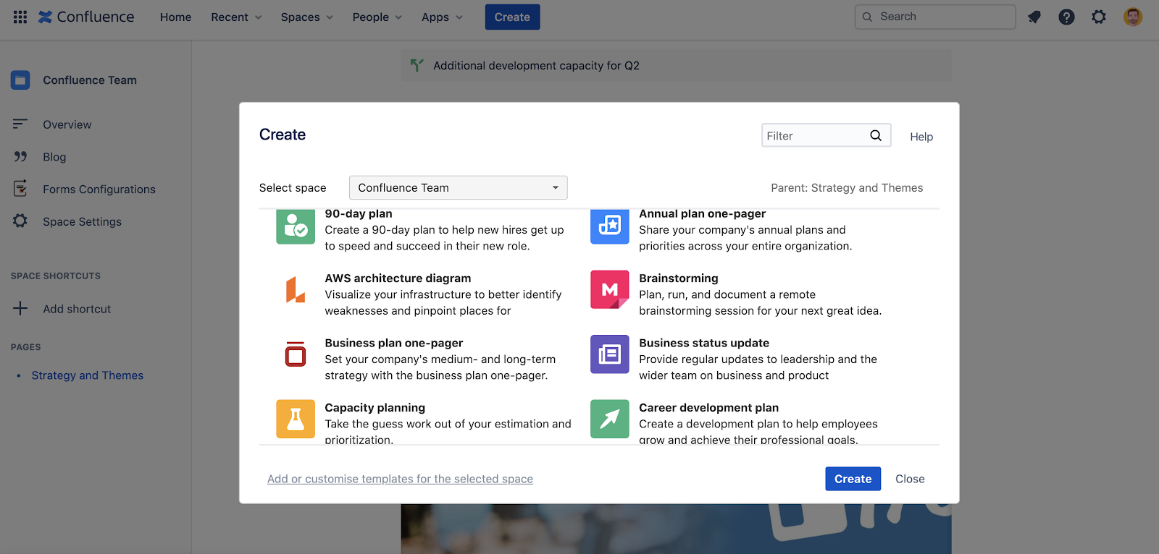The width and height of the screenshot is (1159, 554).
Task: Select Capacity planning template title
Action: pos(375,408)
